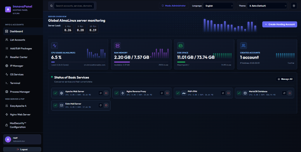The width and height of the screenshot is (301, 152).
Task: Click the root user avatar
Action: 8,139
